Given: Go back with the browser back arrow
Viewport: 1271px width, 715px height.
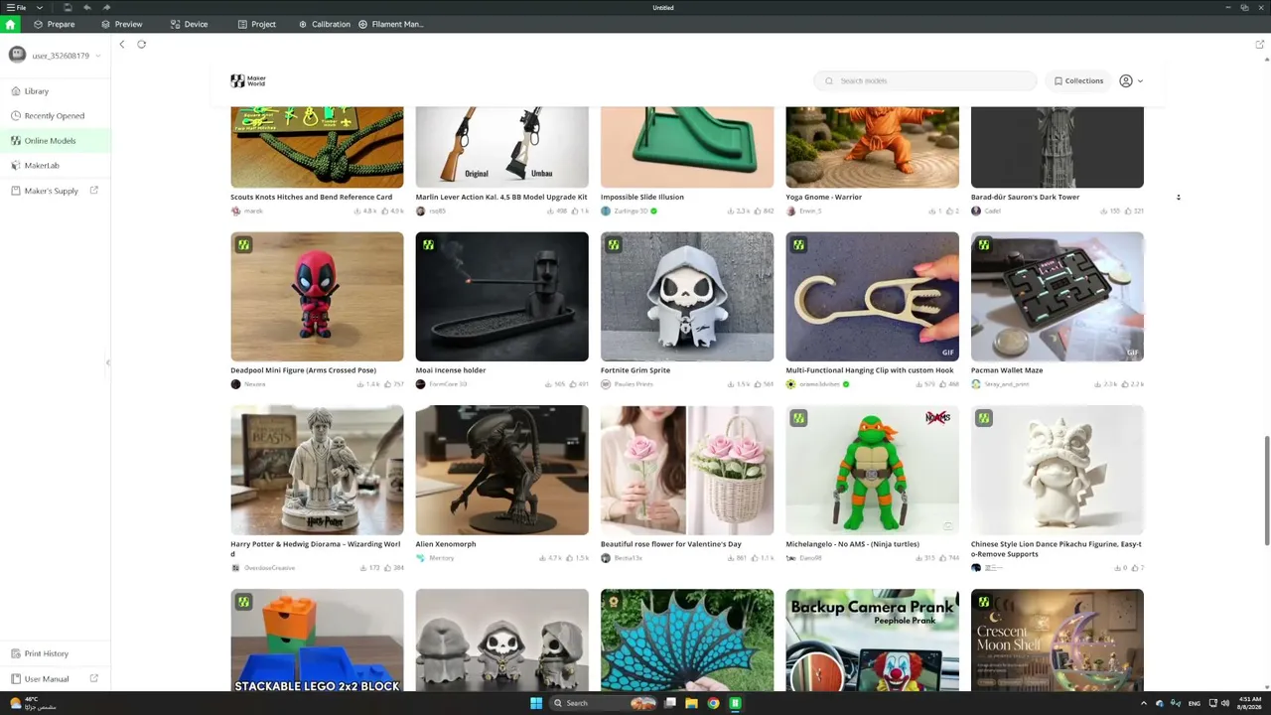Looking at the screenshot, I should pos(122,44).
